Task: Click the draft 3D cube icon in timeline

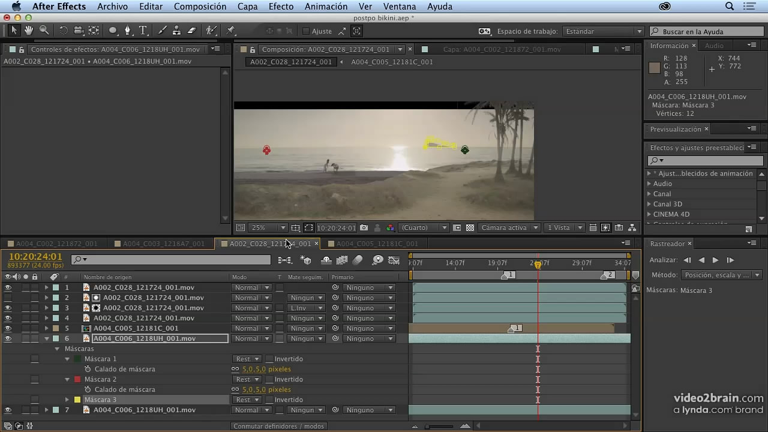Action: coord(306,260)
